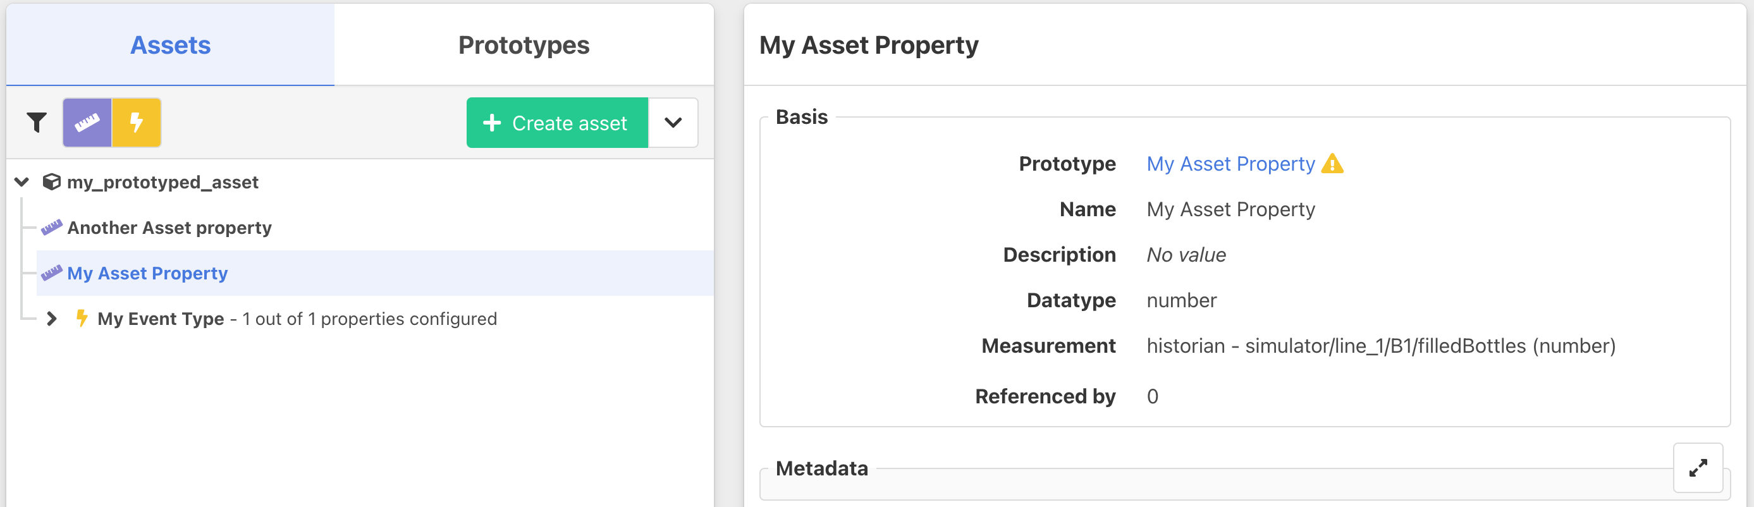The height and width of the screenshot is (507, 1754).
Task: Click the Name value My Asset Property
Action: click(x=1230, y=209)
